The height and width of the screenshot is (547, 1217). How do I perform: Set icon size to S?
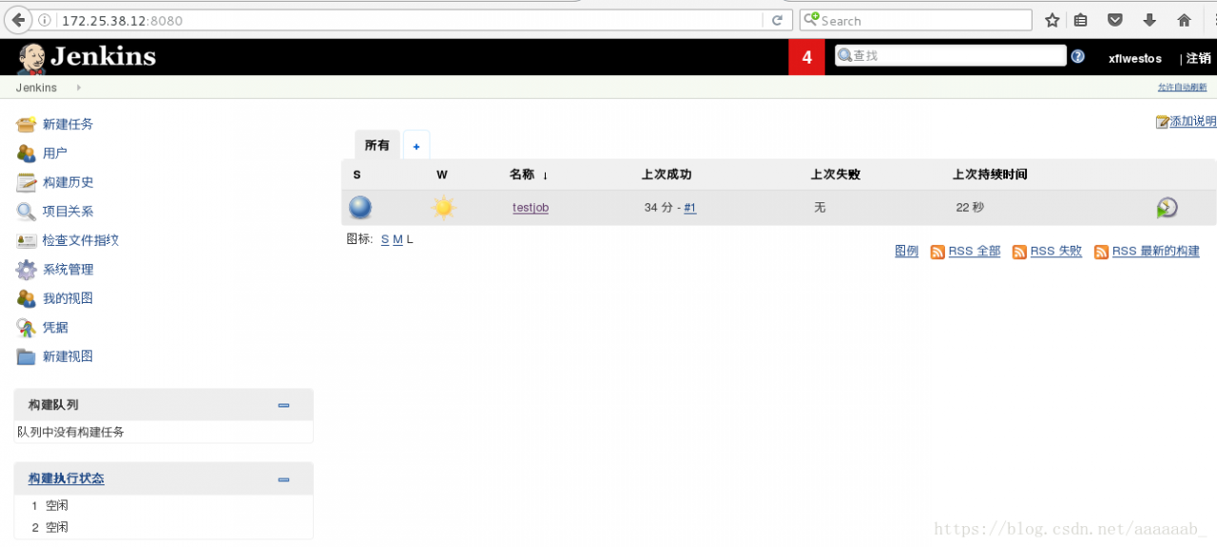[385, 239]
